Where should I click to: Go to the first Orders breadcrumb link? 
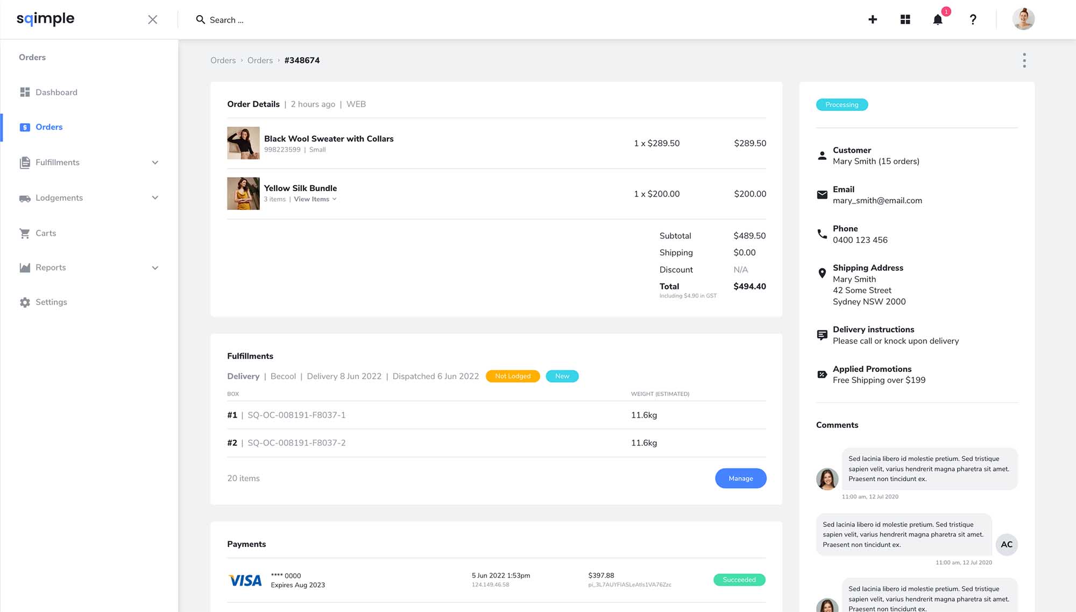click(x=223, y=60)
